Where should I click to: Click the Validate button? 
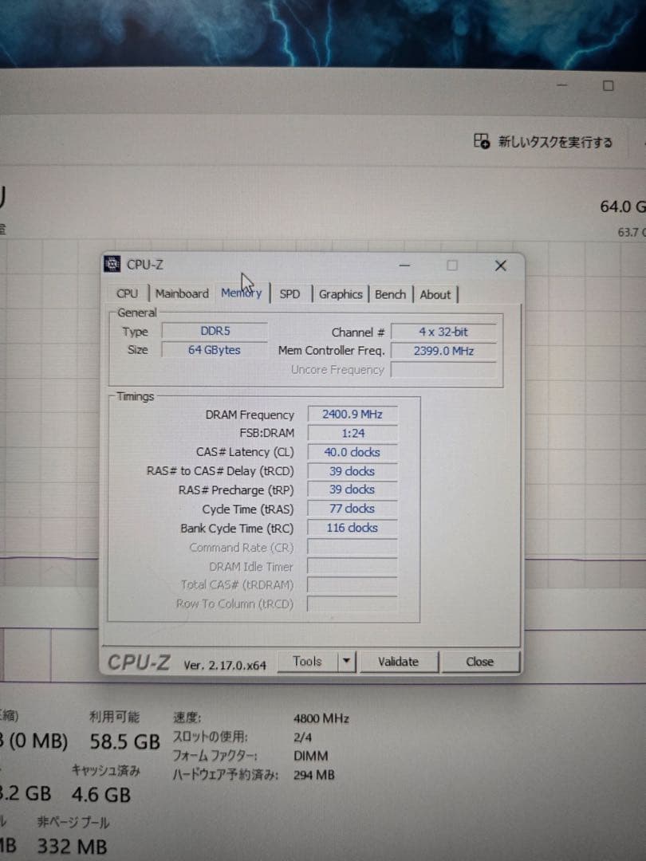click(x=399, y=661)
